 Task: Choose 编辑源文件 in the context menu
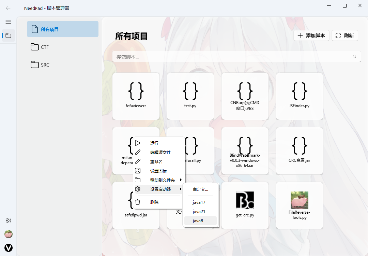coord(160,152)
